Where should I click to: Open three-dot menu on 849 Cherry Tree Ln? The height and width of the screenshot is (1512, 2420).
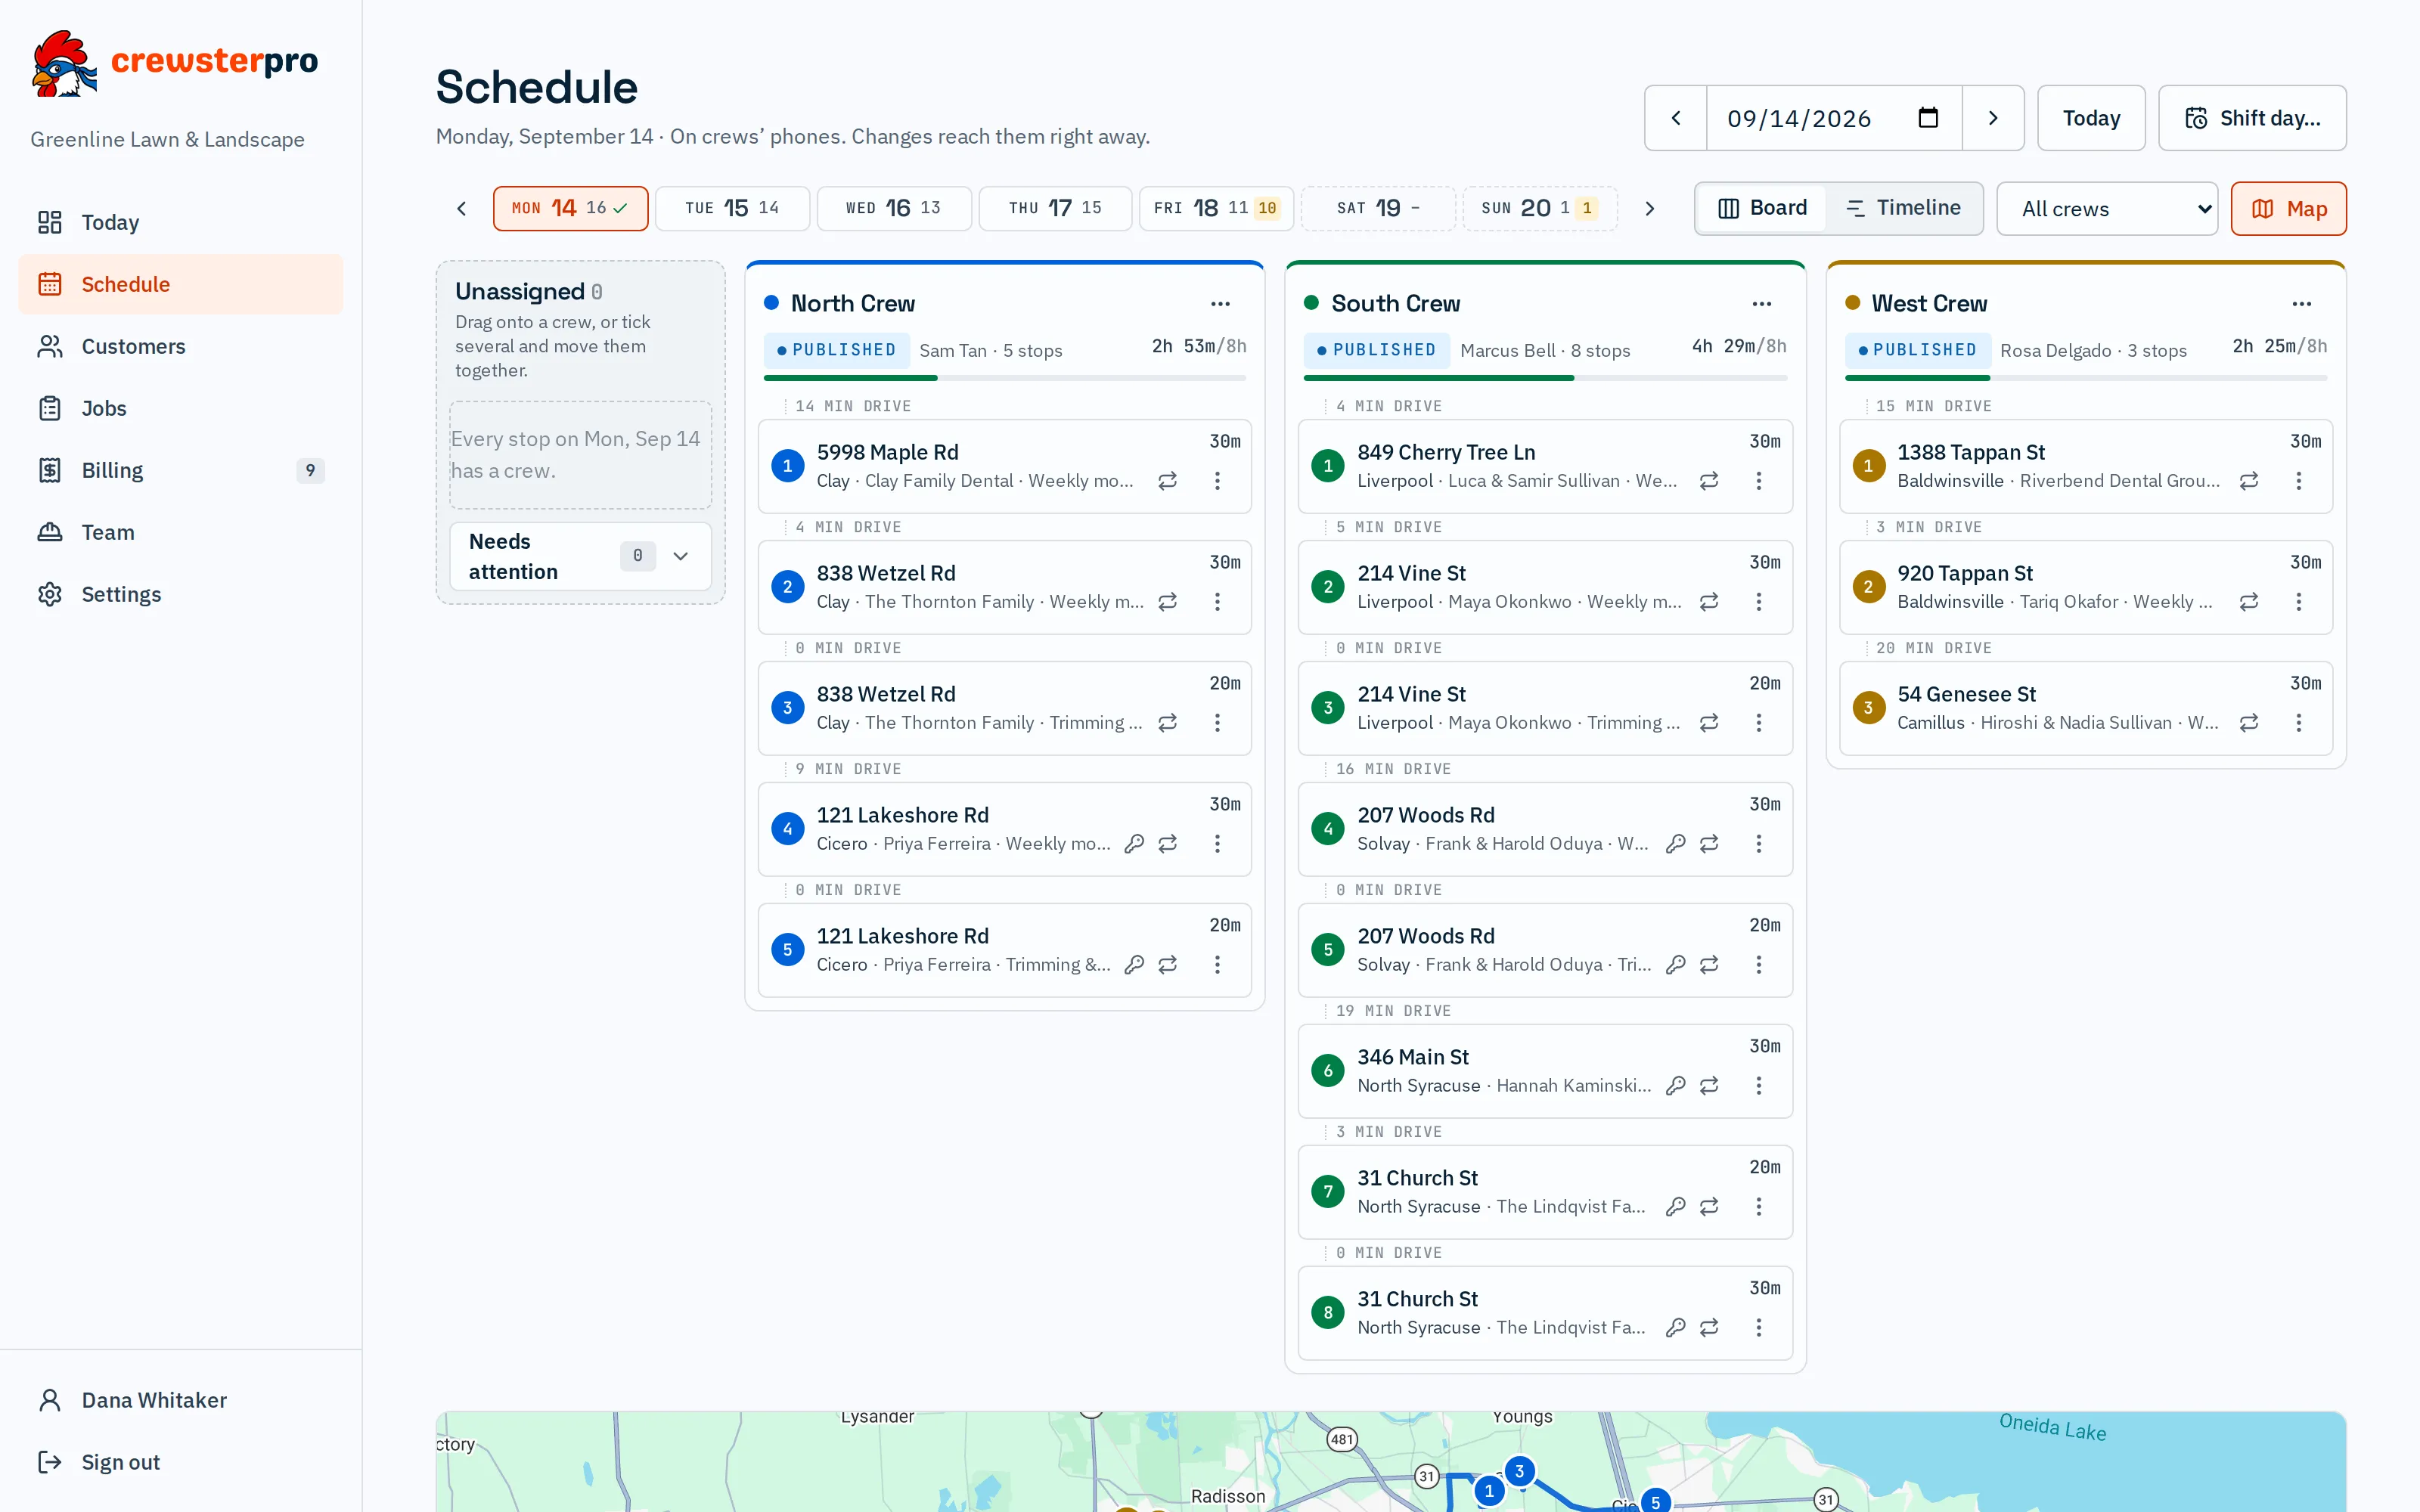pos(1759,481)
